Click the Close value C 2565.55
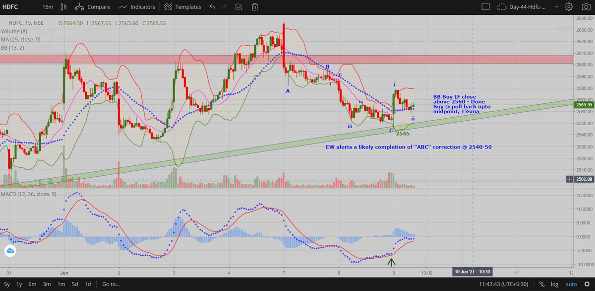Screen dimensions: 595x291 pos(154,23)
